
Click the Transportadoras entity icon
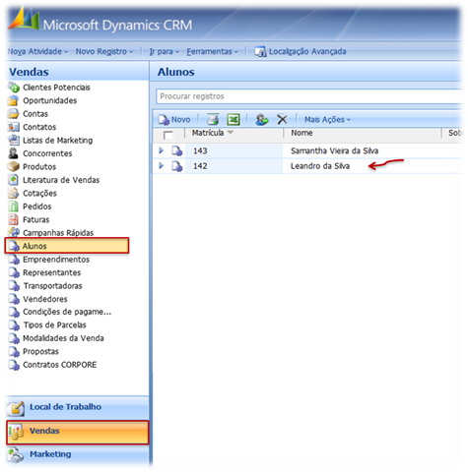pos(14,285)
